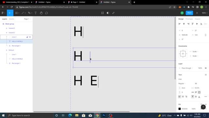Screen dimensions: 209x118
Task: Align horizontal centers icon
Action: tap(184, 24)
